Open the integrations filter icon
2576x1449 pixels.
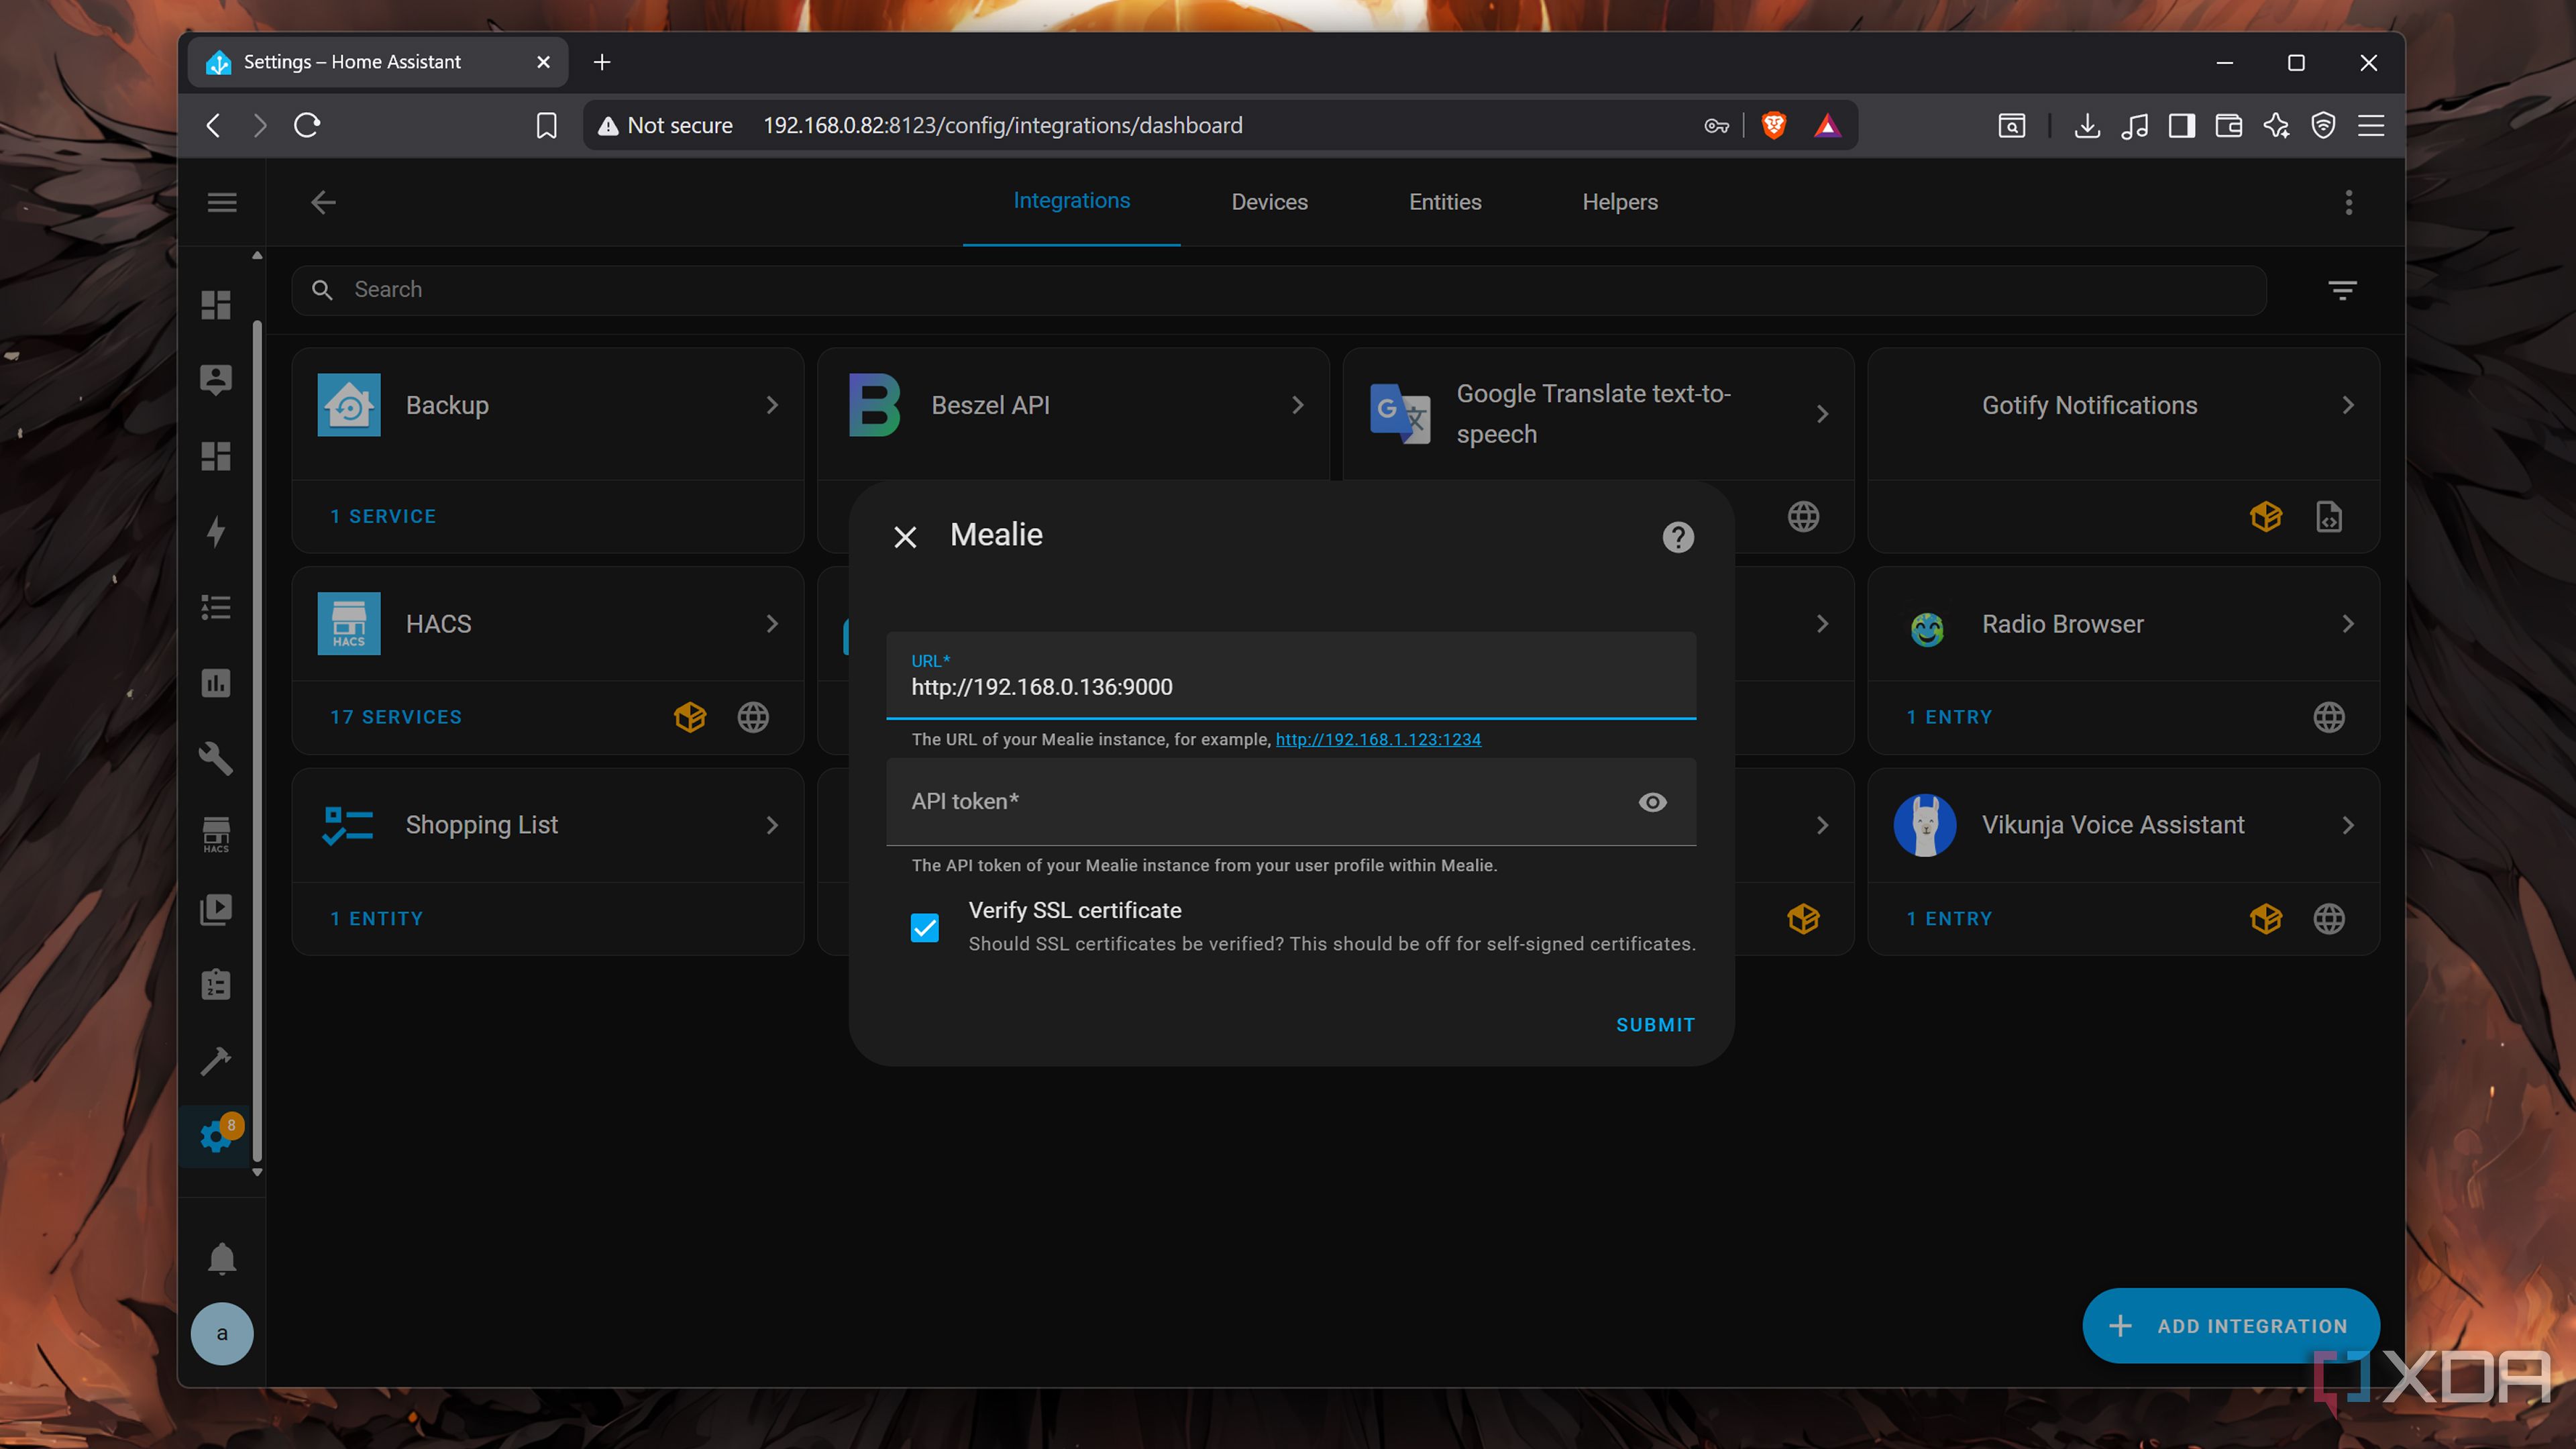coord(2342,290)
